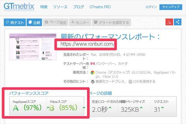Click the report date Tue、2018年7月31日 text

(x=118, y=55)
